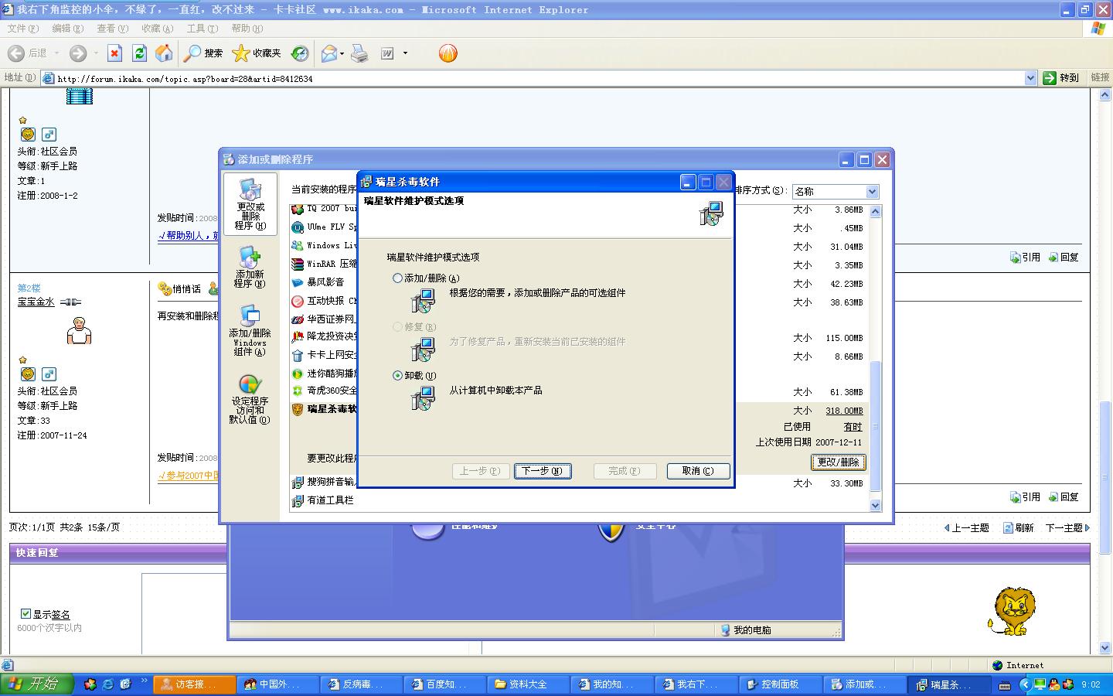Click the 引用 quote link in second post
The width and height of the screenshot is (1113, 696).
point(1025,497)
